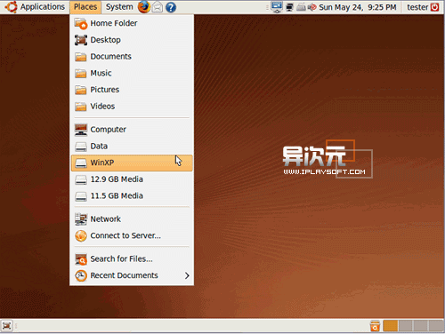Image resolution: width=445 pixels, height=334 pixels.
Task: Click the Network icon in Places
Action: point(81,219)
